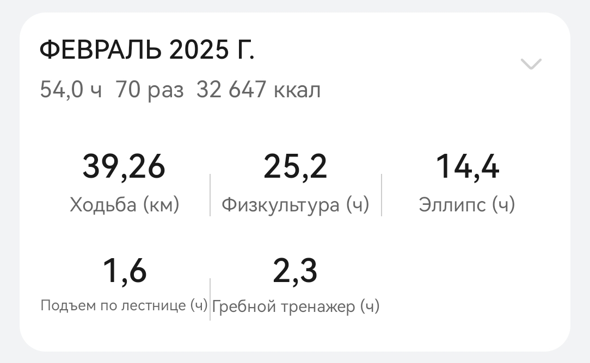Tap the 70 раз workout count

click(x=150, y=90)
